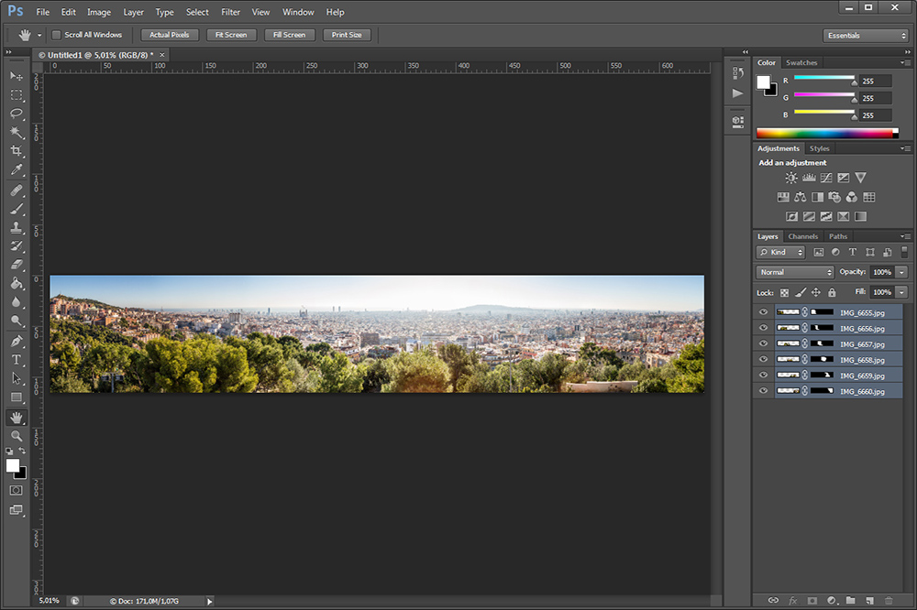917x610 pixels.
Task: Select the Lasso tool
Action: click(17, 114)
